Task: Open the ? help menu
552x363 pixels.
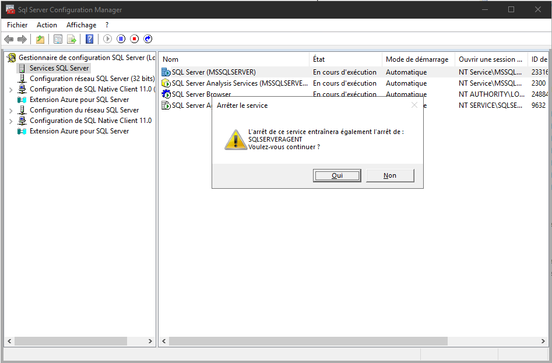Action: coord(107,25)
